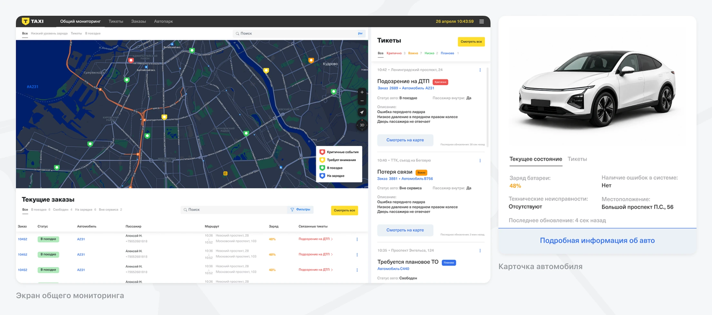The image size is (712, 315).
Task: Click Смотреть на карте for Потеря связи
Action: [405, 230]
